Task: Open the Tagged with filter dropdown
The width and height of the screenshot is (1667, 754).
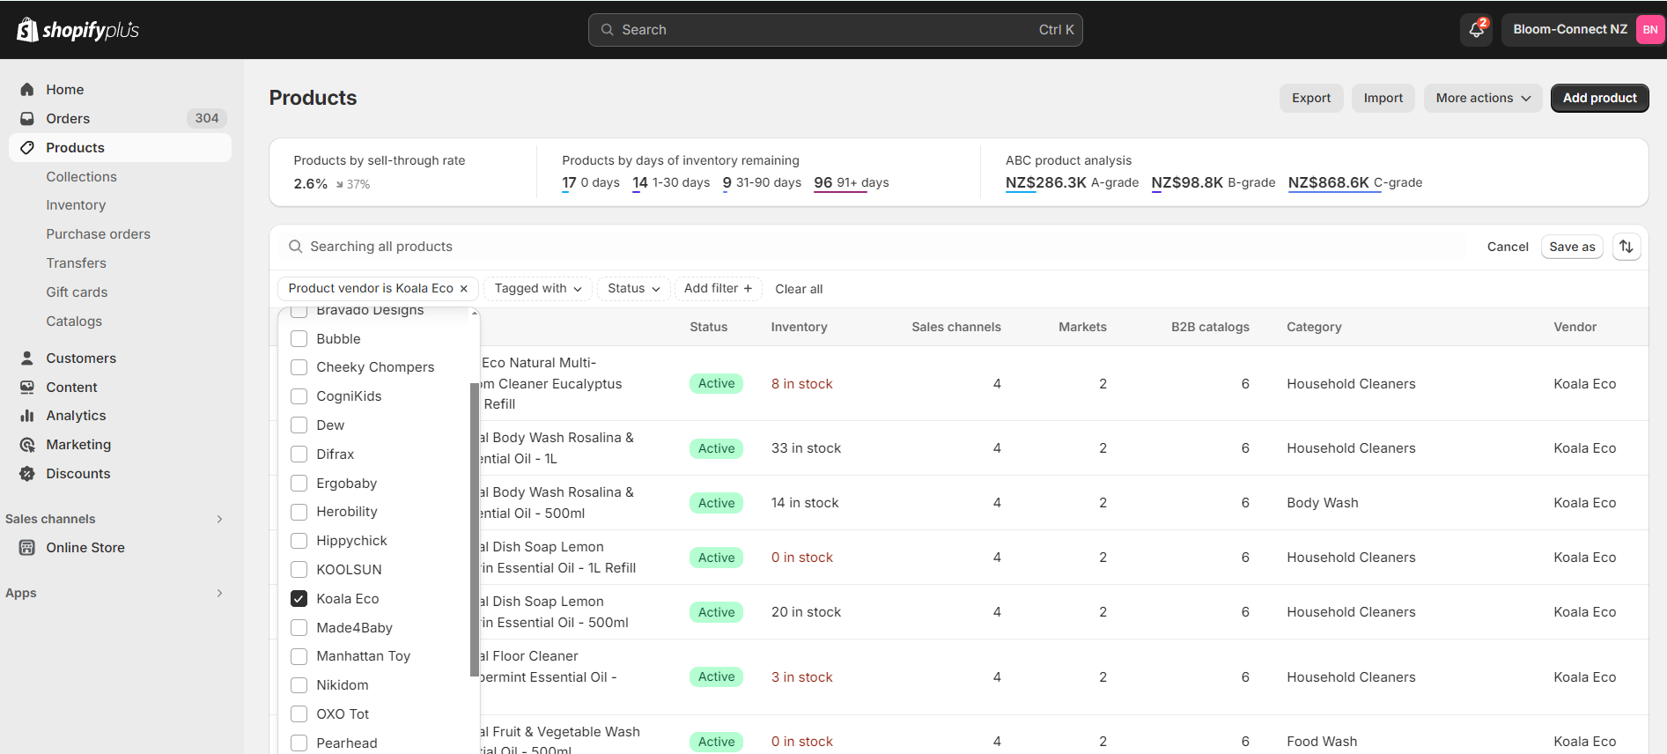Action: 538,289
